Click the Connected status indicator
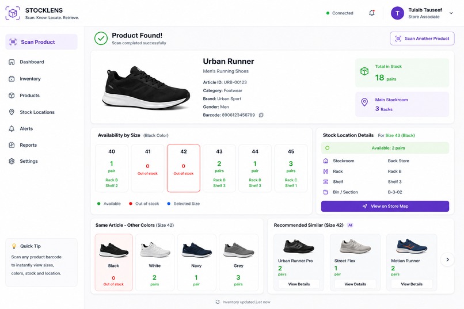The height and width of the screenshot is (309, 464). point(340,13)
